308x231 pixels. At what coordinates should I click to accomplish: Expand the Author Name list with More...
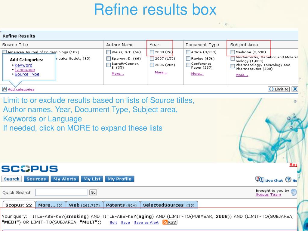click(118, 74)
